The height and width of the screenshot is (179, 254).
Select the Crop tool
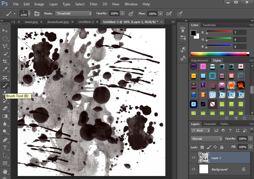(5, 61)
